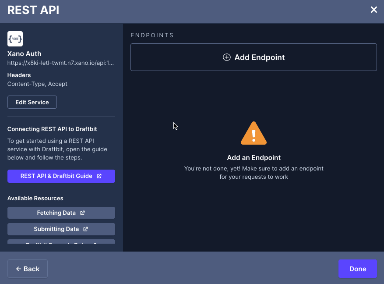Click the Done button

point(358,269)
